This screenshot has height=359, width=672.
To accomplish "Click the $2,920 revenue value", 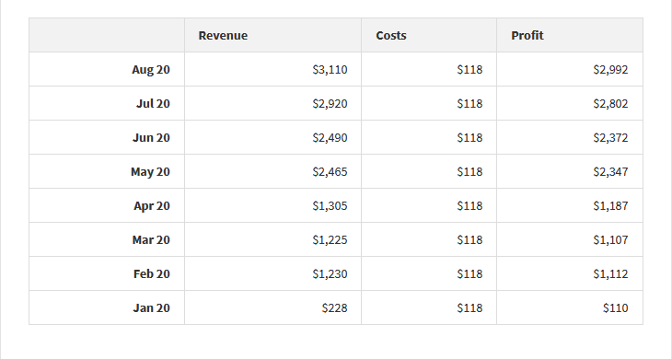I will [x=330, y=104].
